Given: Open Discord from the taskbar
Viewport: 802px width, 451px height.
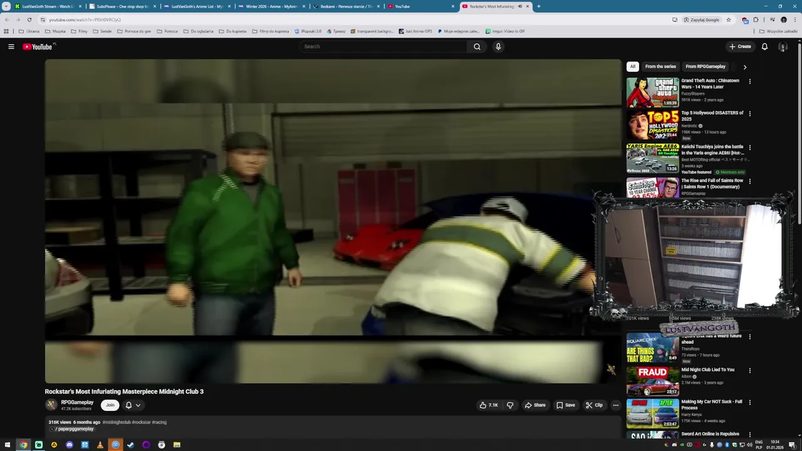Looking at the screenshot, I should 70,445.
